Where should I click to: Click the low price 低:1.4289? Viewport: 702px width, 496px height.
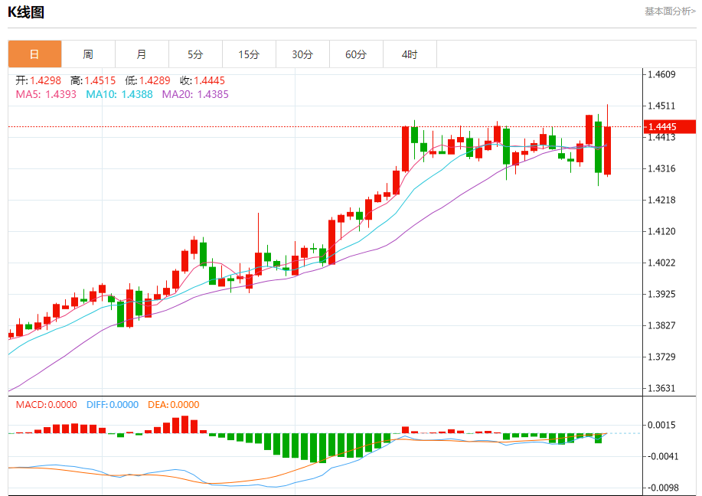pyautogui.click(x=147, y=80)
